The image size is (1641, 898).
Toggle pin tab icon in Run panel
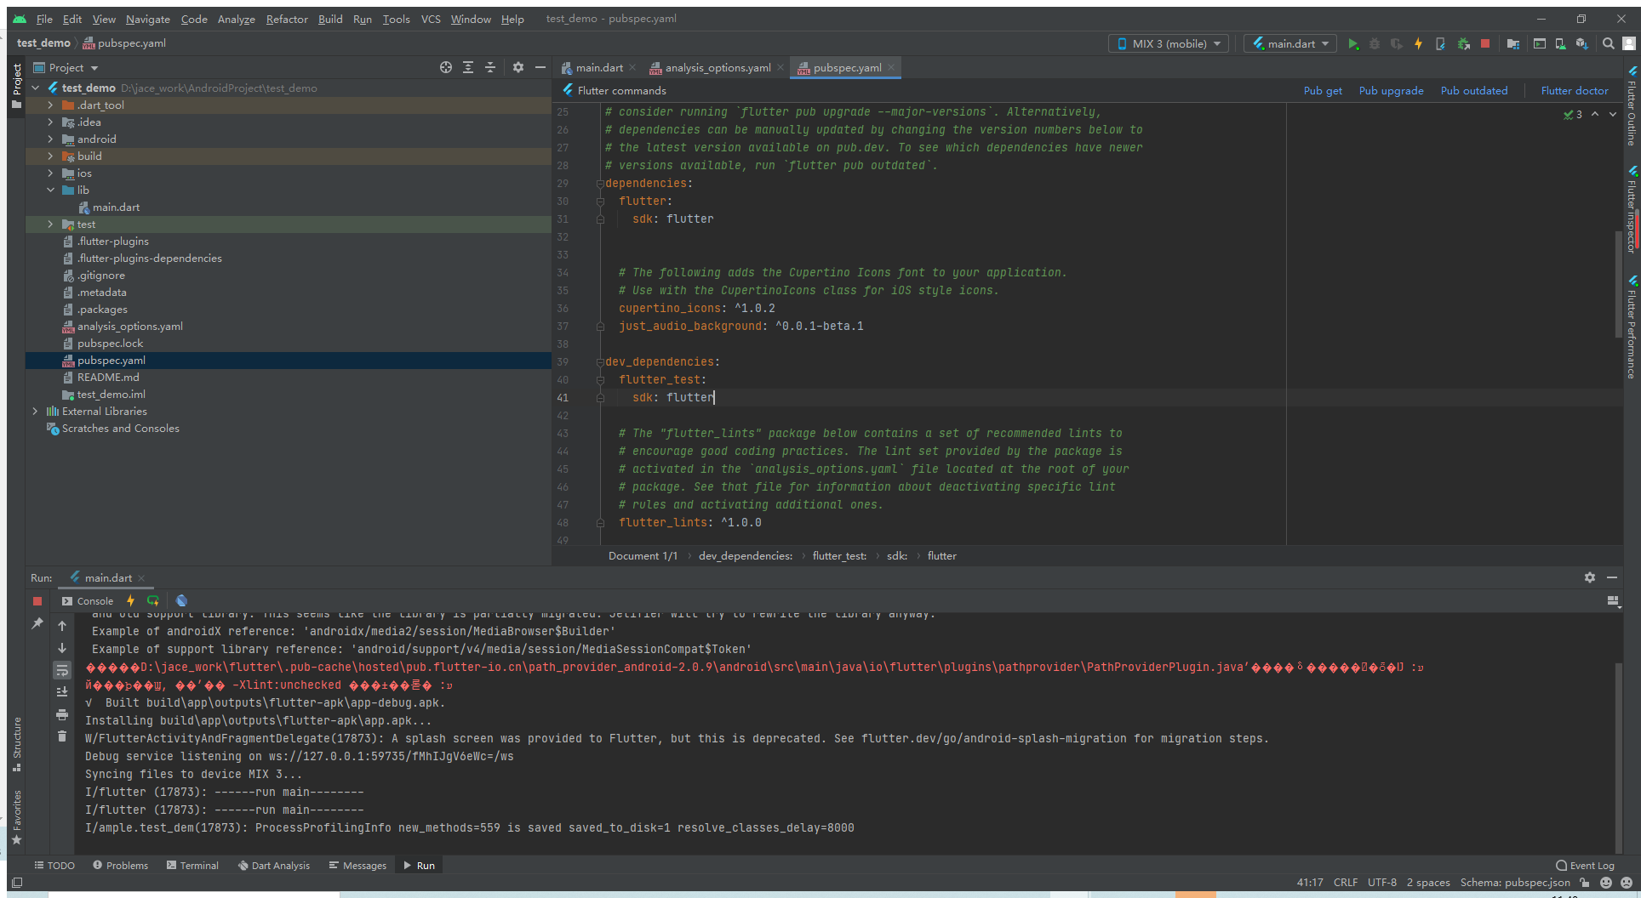pyautogui.click(x=37, y=623)
